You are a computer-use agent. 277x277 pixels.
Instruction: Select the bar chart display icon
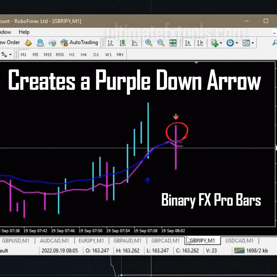[x=110, y=43]
